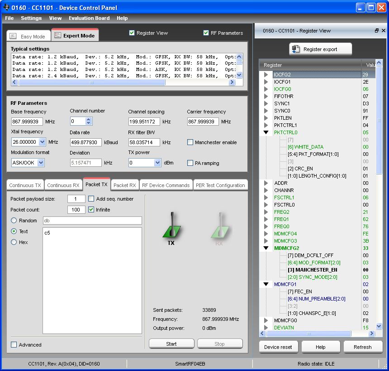Screen dimensions: 389x371
Task: Click the float Register View panel icon
Action: pyautogui.click(x=377, y=30)
